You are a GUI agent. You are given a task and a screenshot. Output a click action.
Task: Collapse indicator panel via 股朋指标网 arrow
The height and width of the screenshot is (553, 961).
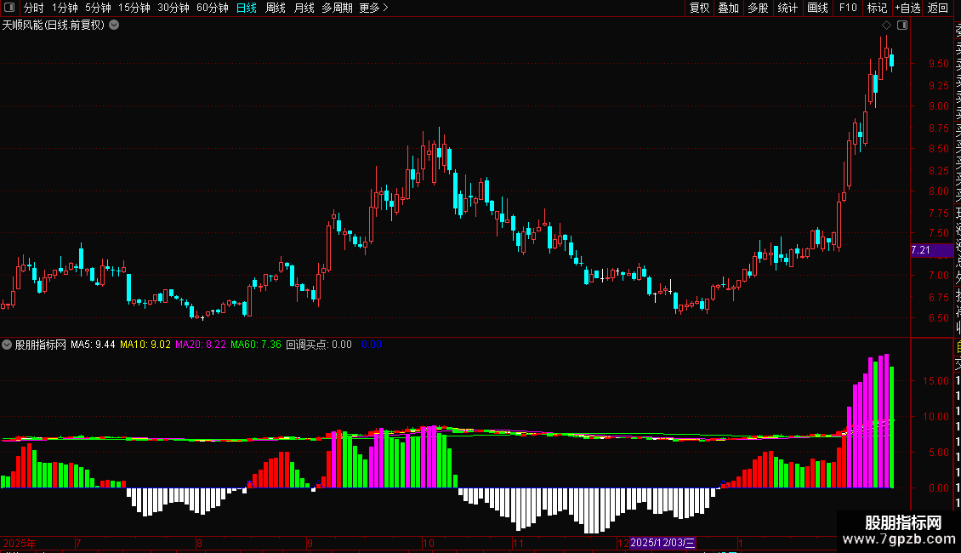point(7,345)
